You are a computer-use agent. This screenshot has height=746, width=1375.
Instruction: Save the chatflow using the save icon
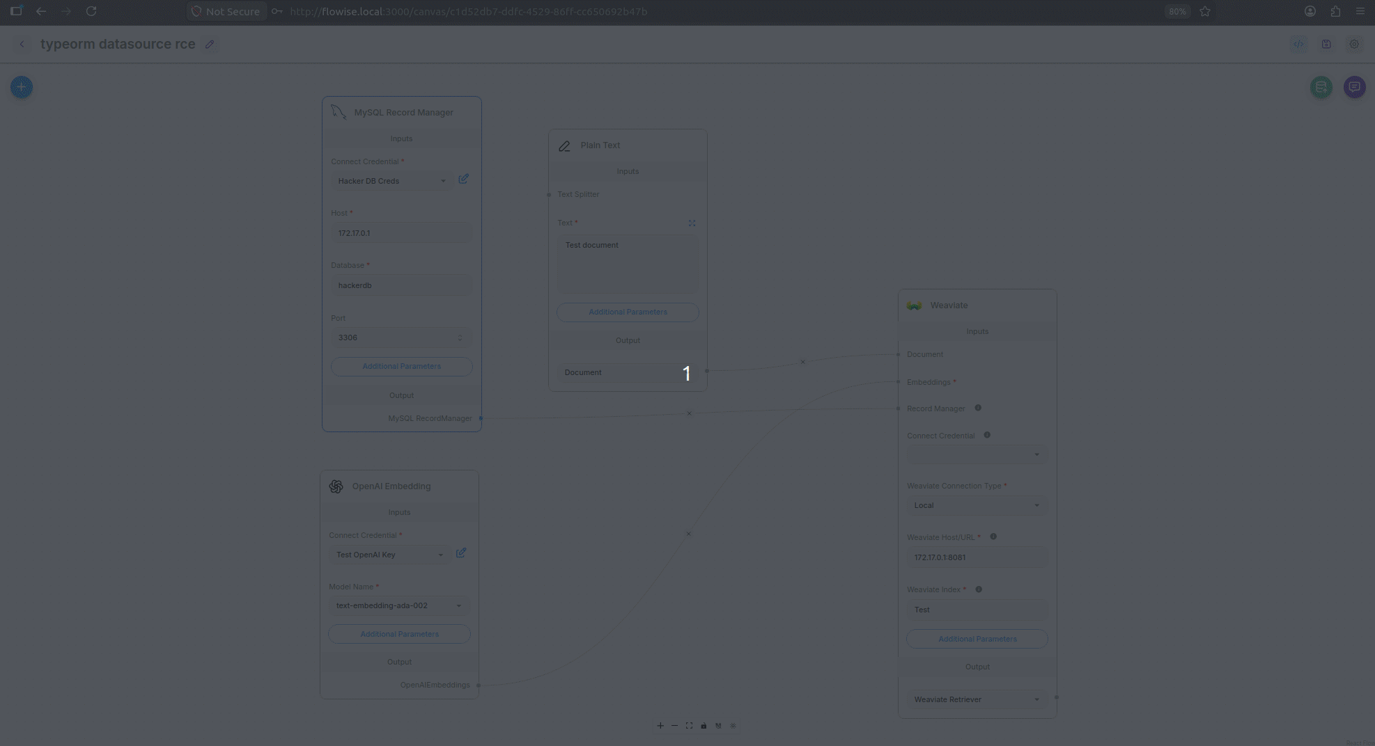pos(1326,44)
